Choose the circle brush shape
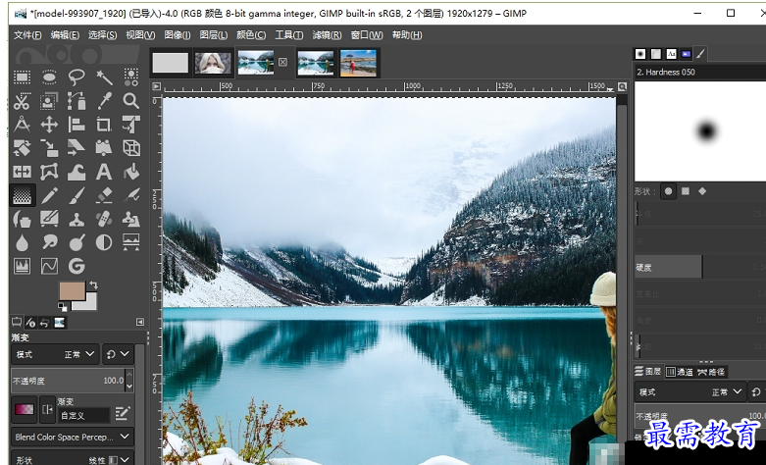This screenshot has height=465, width=766. pyautogui.click(x=668, y=191)
